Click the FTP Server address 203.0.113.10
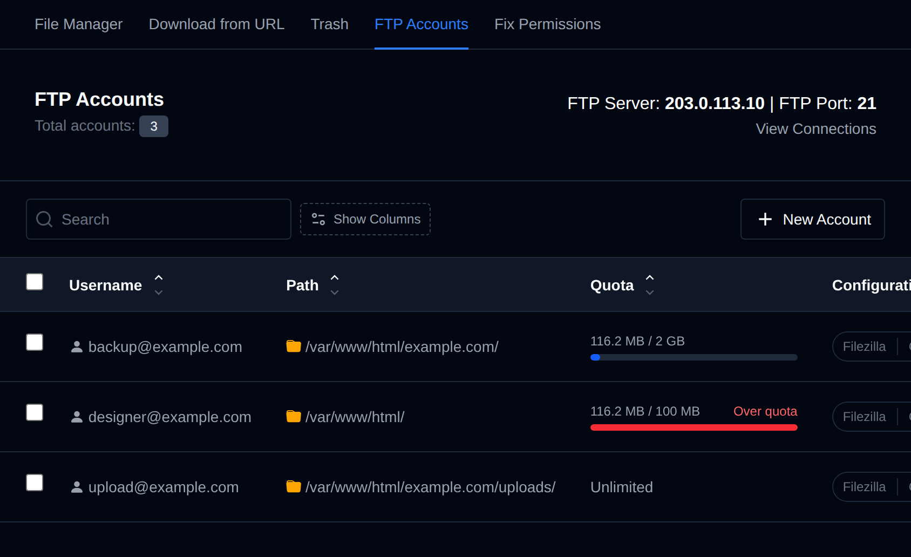The width and height of the screenshot is (911, 557). (x=715, y=103)
